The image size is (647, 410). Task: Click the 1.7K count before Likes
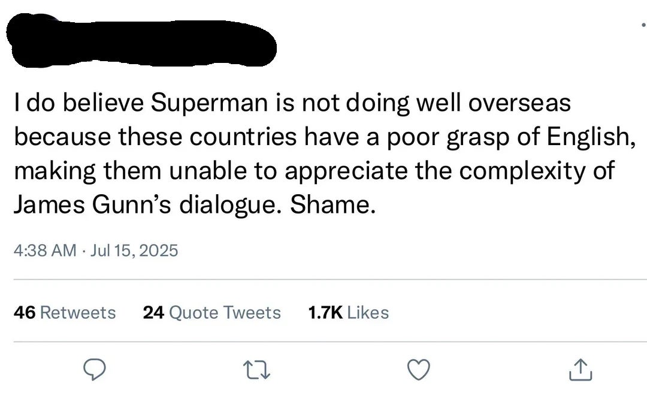[x=325, y=312]
